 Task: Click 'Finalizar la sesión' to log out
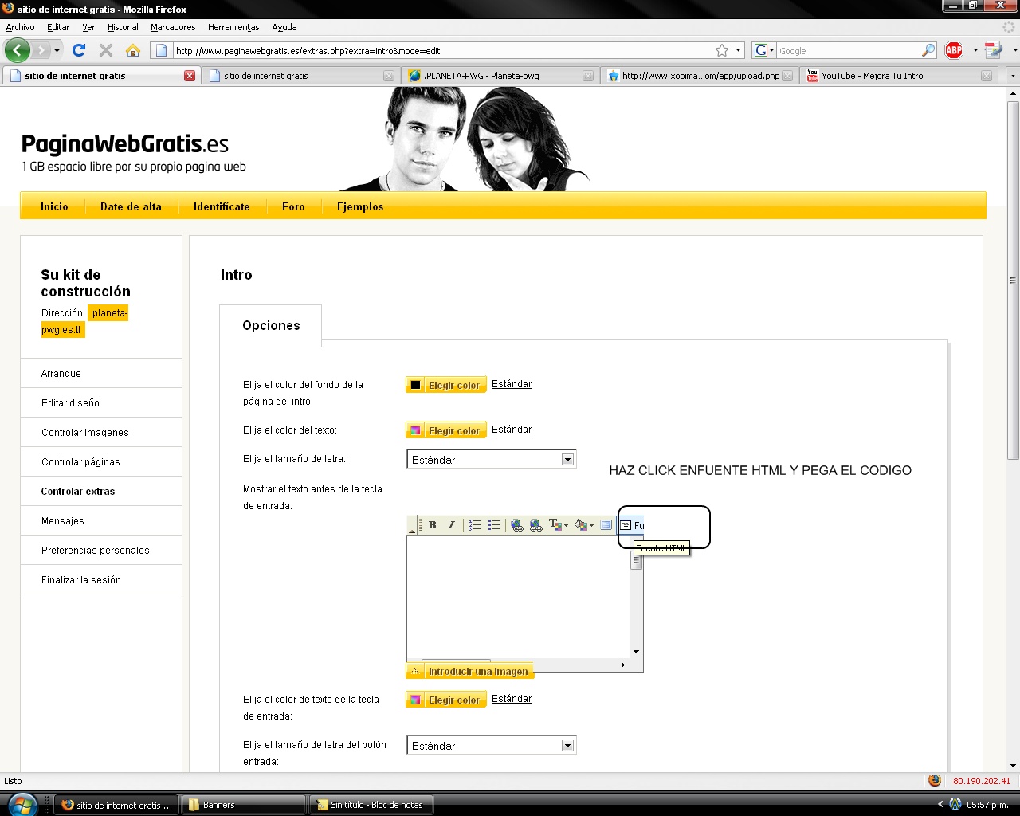[x=101, y=580]
